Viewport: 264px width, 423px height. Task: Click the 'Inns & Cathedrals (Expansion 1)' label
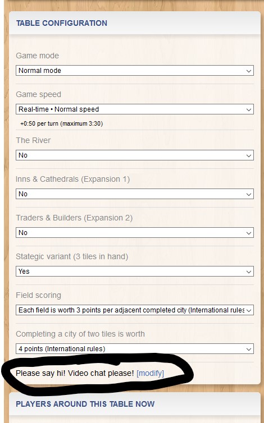coord(72,180)
